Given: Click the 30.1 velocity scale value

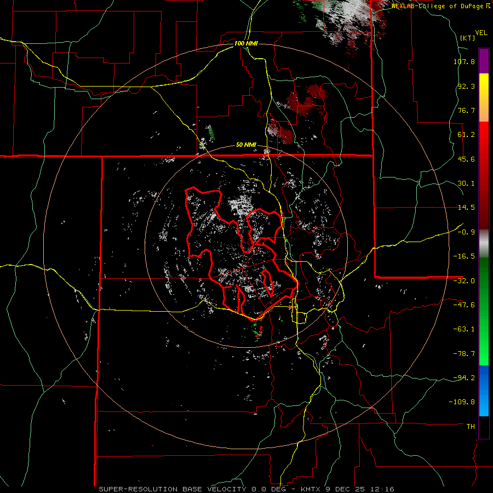Looking at the screenshot, I should click(x=466, y=184).
